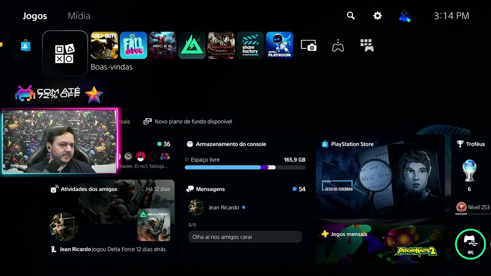Open Jean Ricardo's message conversation

245,207
